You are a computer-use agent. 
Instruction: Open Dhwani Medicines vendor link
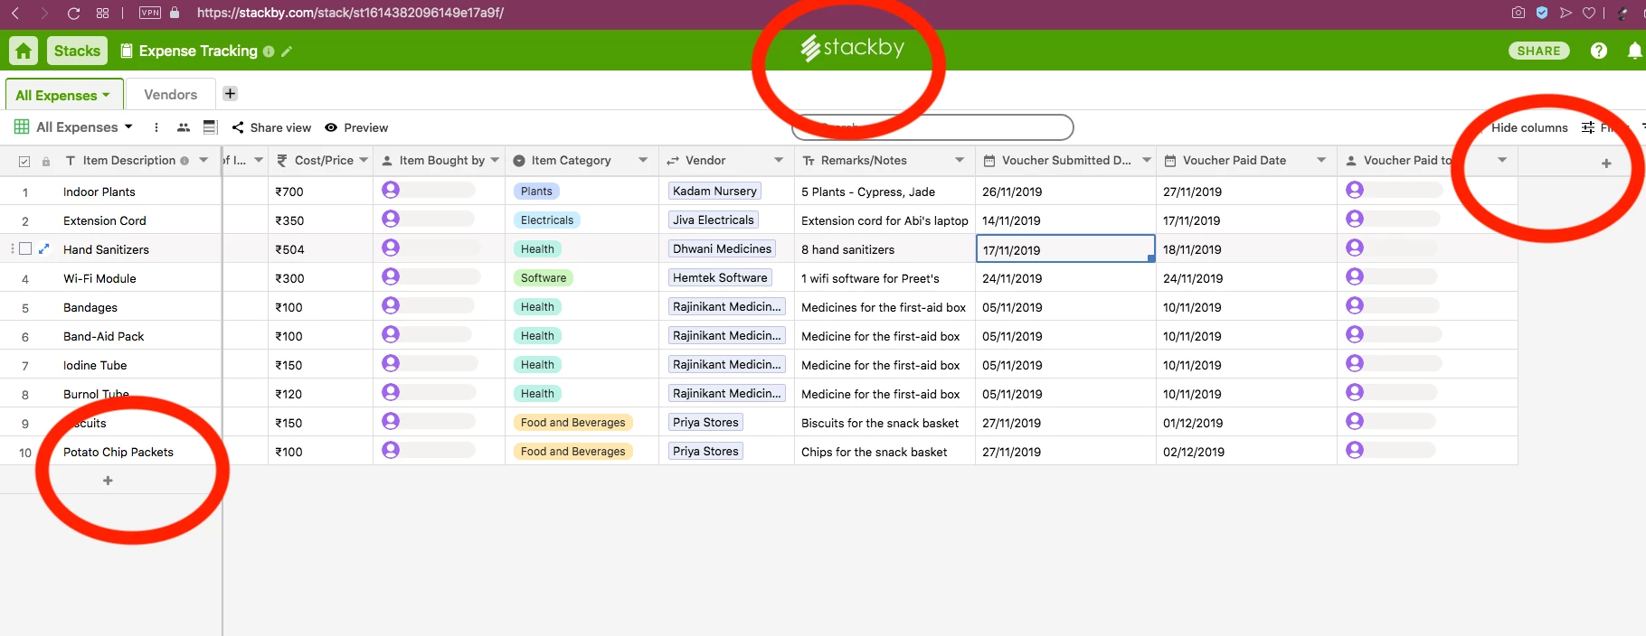722,248
